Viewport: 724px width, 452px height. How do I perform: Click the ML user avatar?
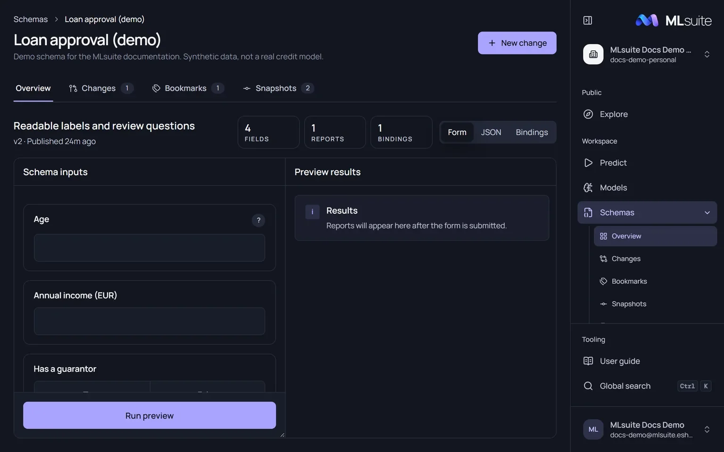pyautogui.click(x=593, y=429)
